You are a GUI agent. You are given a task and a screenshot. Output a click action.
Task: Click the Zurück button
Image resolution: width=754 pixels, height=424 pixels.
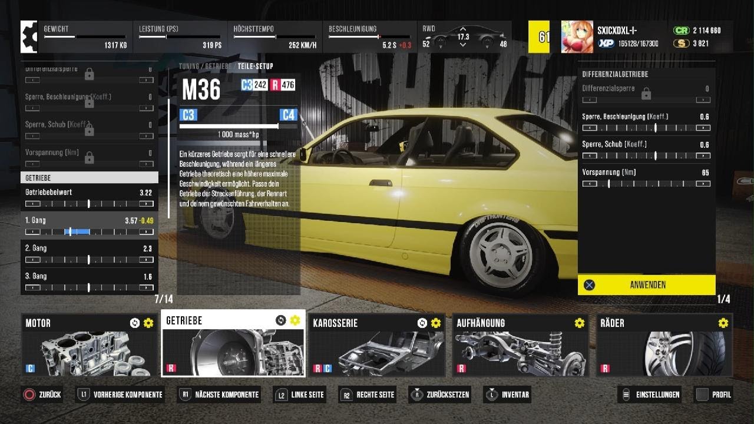click(43, 395)
